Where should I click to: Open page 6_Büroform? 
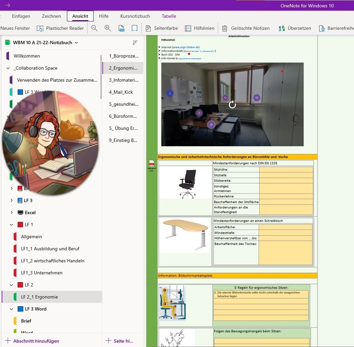click(123, 116)
